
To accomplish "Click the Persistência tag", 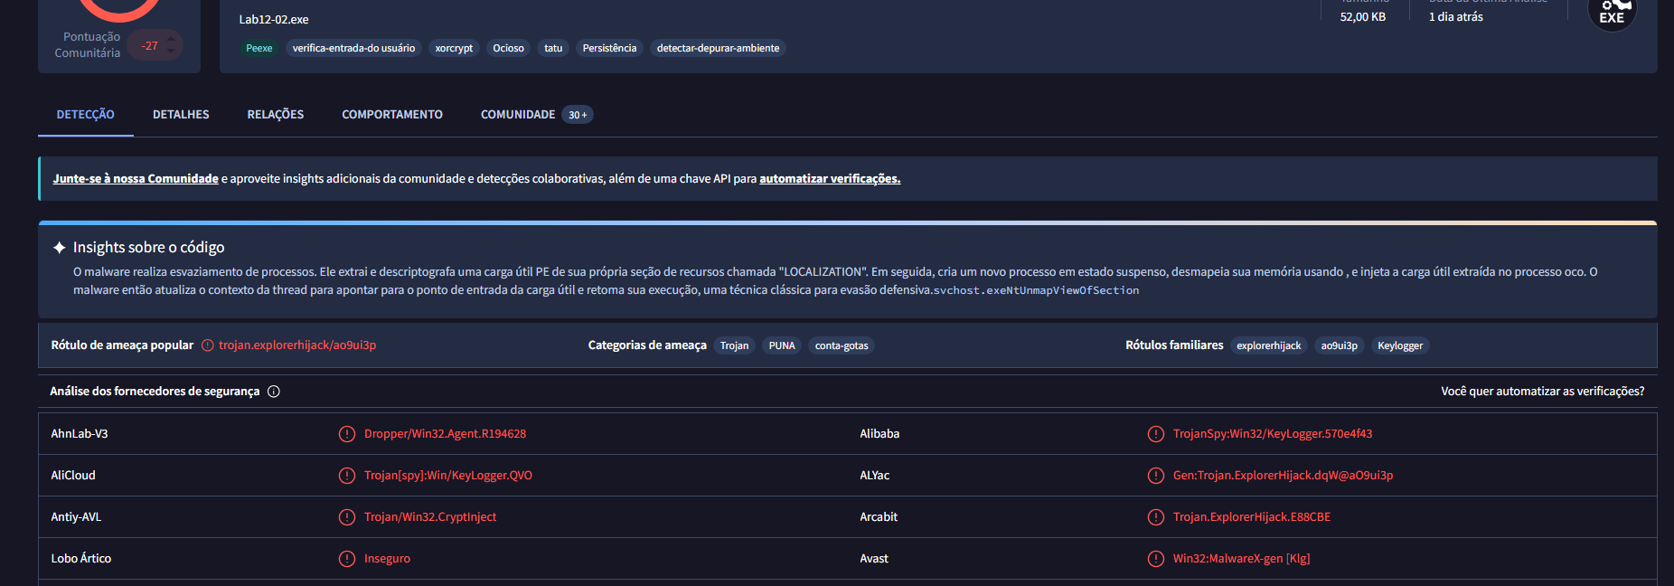I will pyautogui.click(x=609, y=48).
